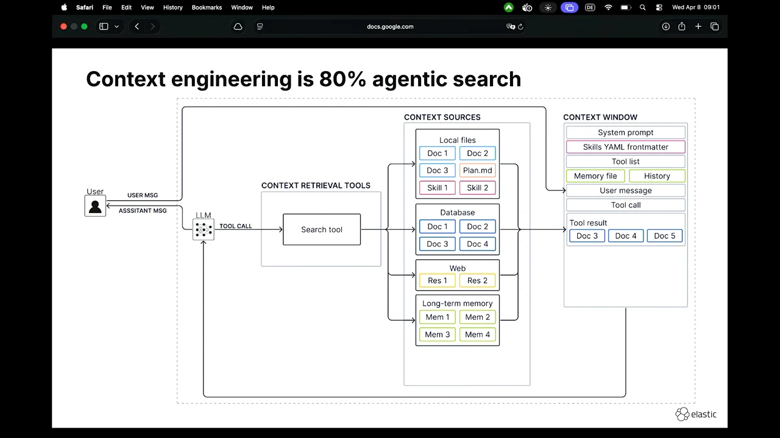Screen dimensions: 780x438
Task: Show the Safari sidebar
Action: click(104, 27)
